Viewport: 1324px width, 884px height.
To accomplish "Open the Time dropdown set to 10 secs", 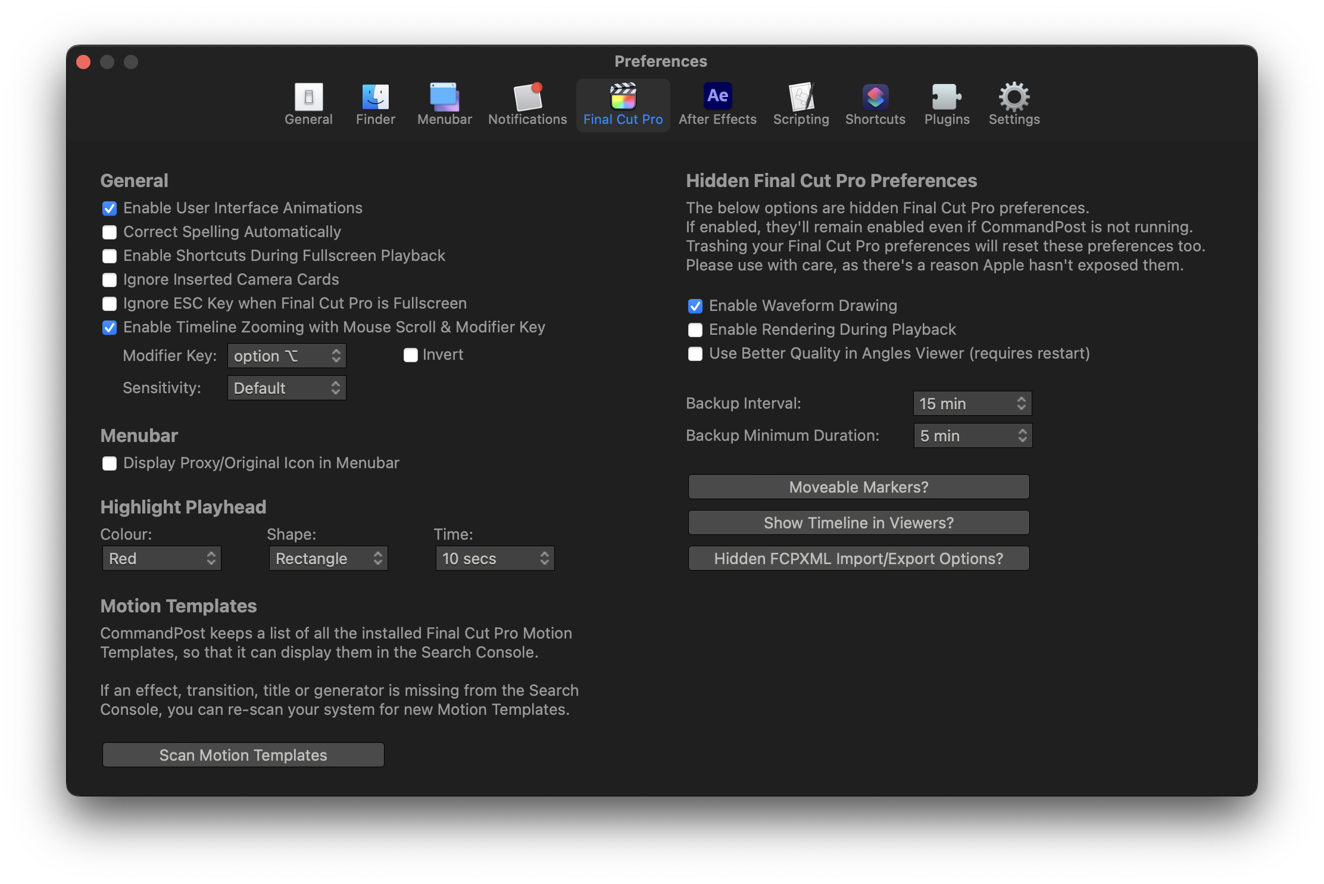I will (x=495, y=558).
